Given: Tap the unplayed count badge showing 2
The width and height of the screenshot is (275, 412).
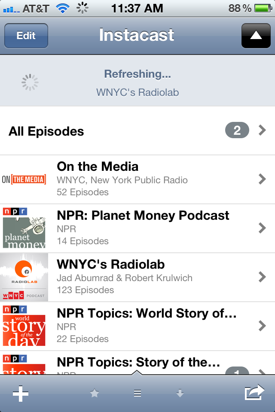Looking at the screenshot, I should point(237,130).
